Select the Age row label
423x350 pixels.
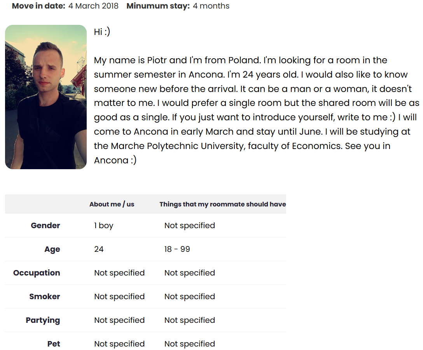point(52,250)
